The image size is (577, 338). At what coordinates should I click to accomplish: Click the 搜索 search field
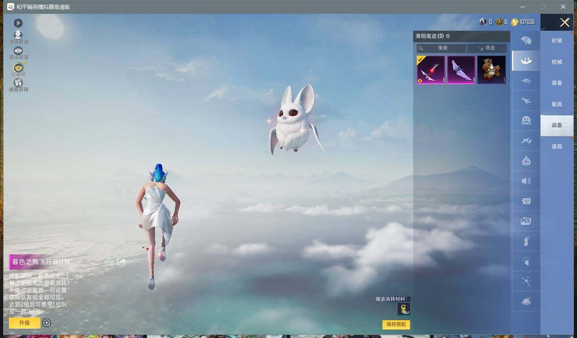coord(441,48)
